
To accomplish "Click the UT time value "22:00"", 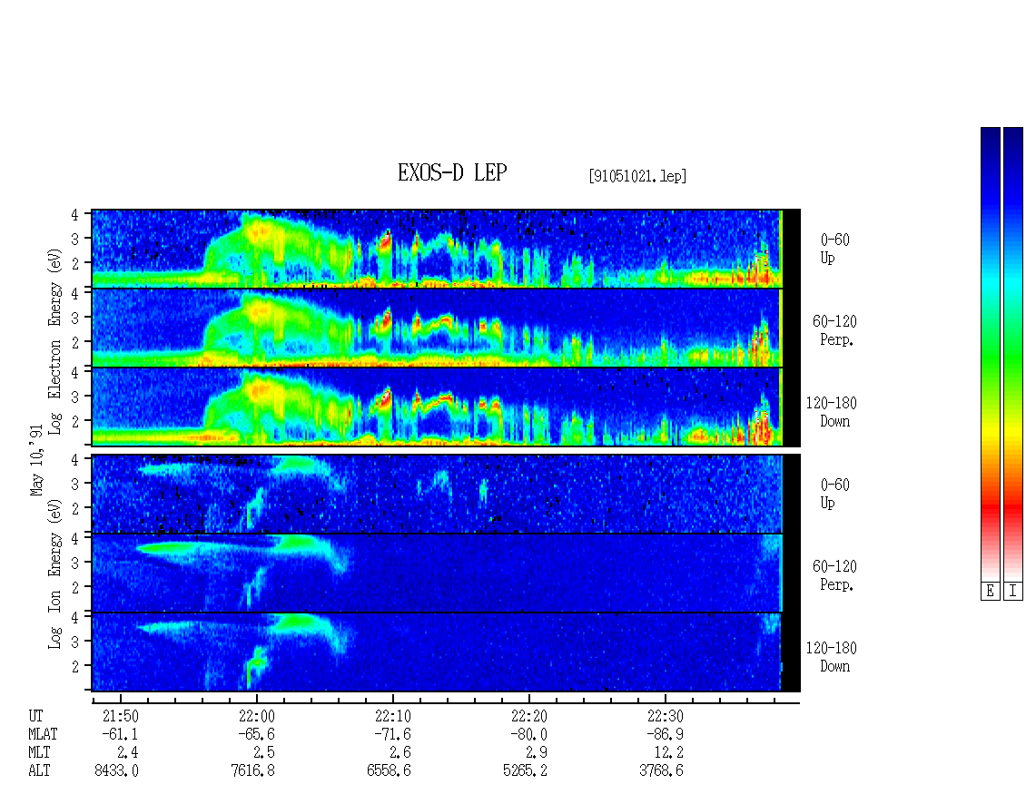I will click(256, 716).
